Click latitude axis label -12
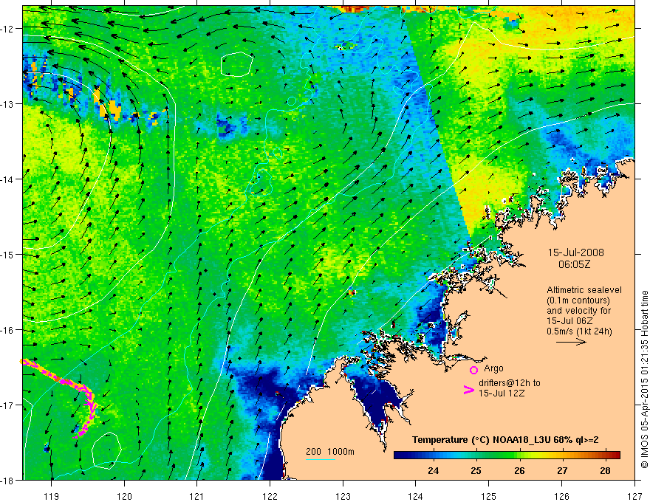Screen dimensions: 650x502 pyautogui.click(x=9, y=29)
